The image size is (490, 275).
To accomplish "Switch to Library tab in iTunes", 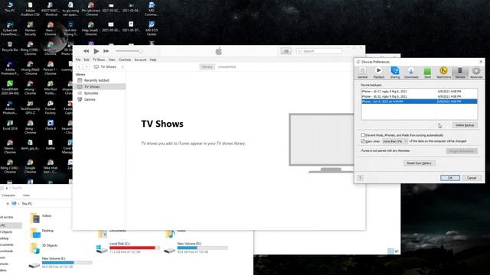I will pyautogui.click(x=207, y=66).
